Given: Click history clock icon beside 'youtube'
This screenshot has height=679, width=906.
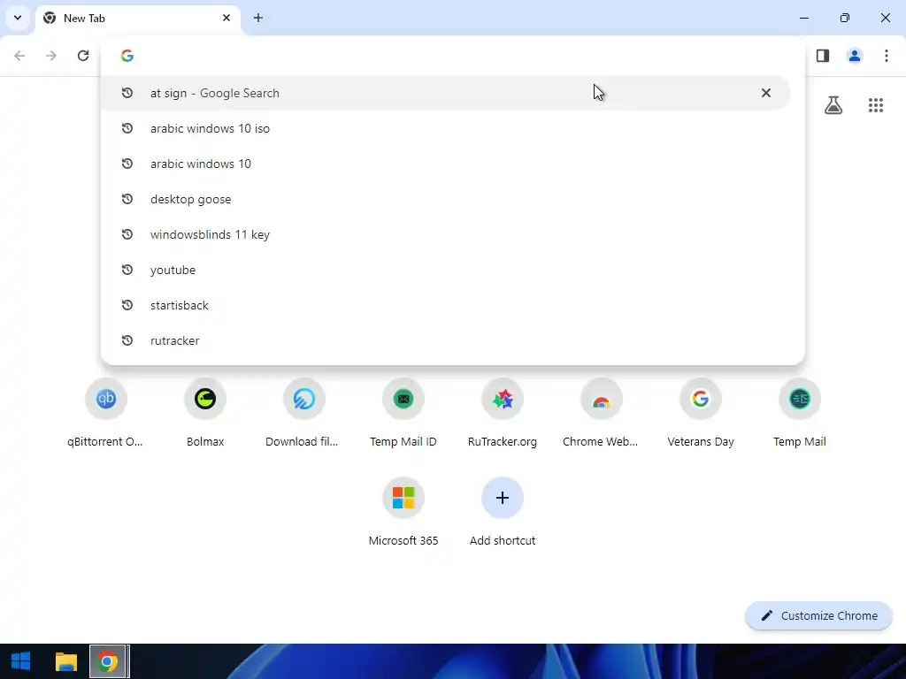Looking at the screenshot, I should tap(127, 270).
